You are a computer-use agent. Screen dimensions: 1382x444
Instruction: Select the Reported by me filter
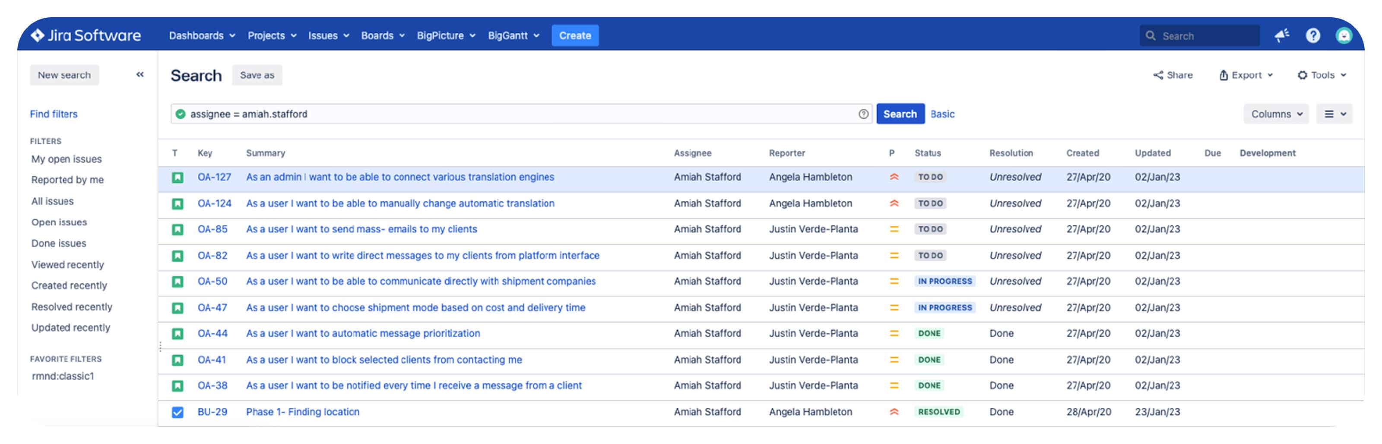click(68, 180)
